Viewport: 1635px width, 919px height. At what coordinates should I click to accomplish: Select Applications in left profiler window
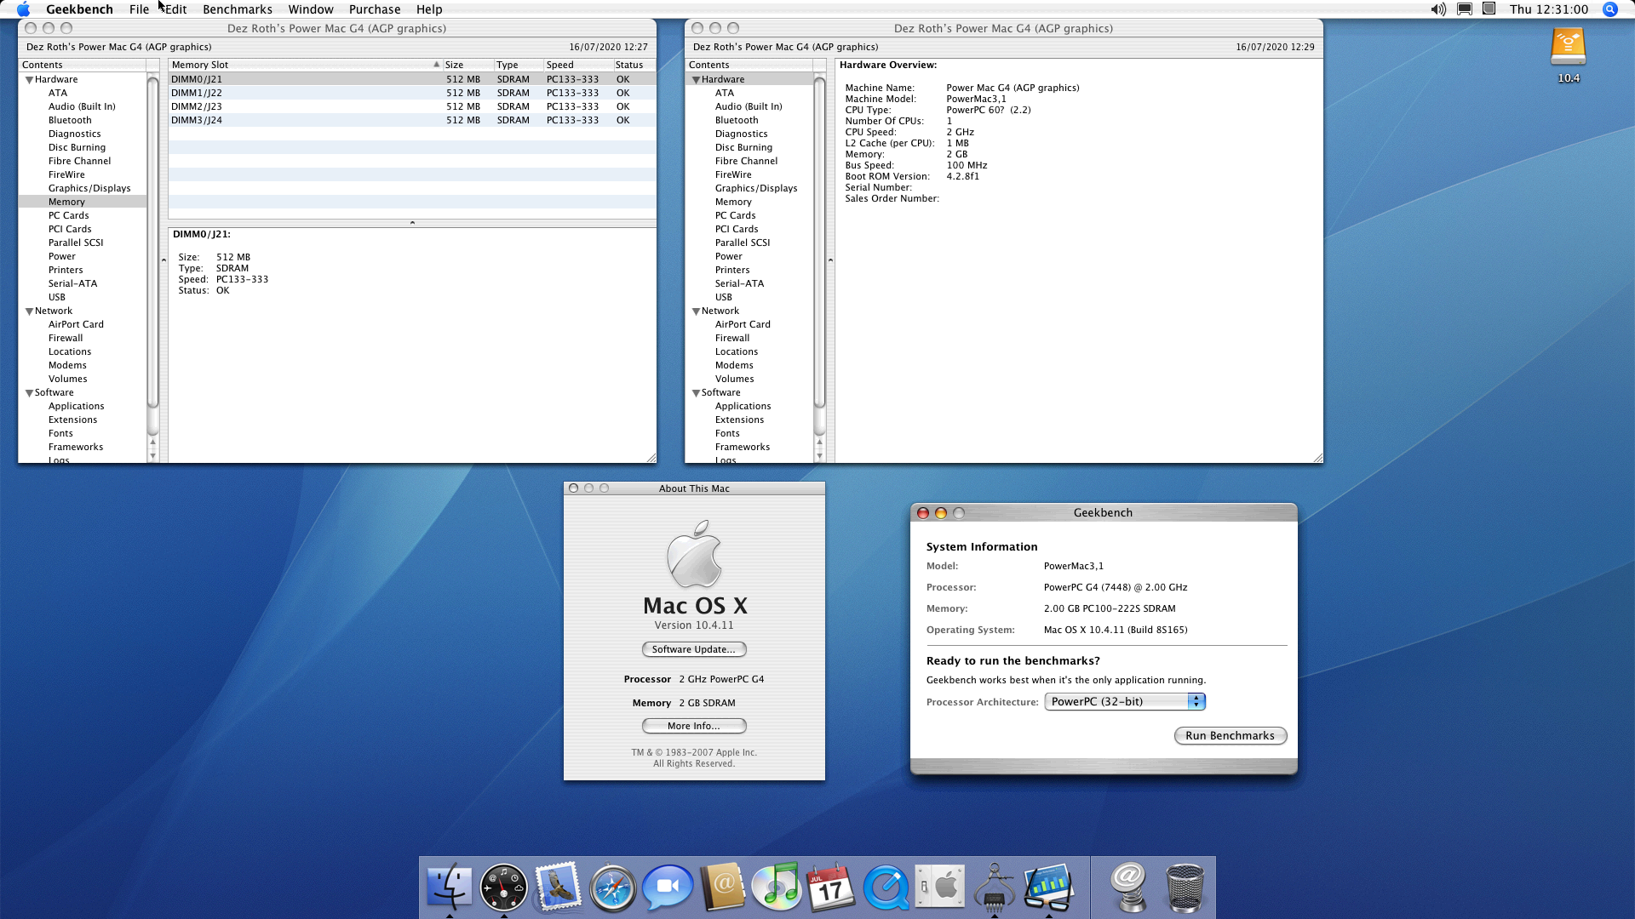pos(76,406)
